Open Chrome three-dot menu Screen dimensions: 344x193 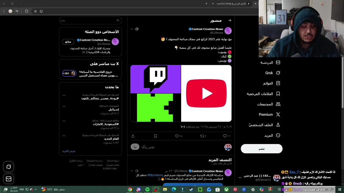tap(4, 11)
